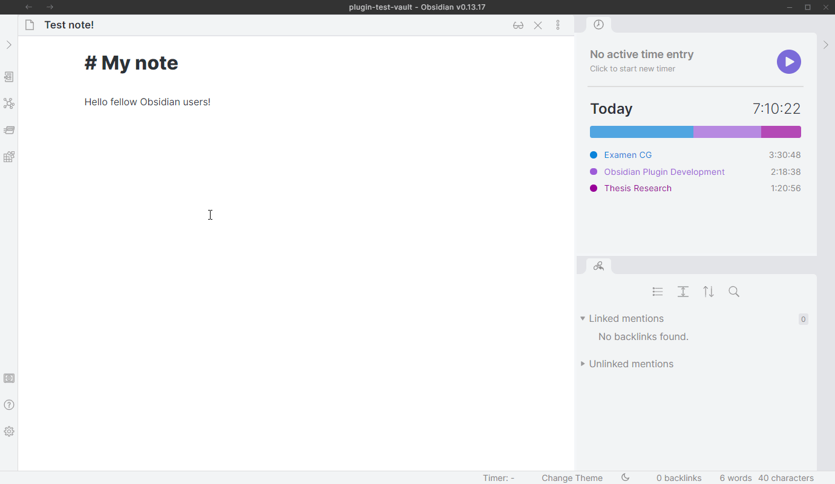This screenshot has width=835, height=484.
Task: Open the quick switcher sidebar icon
Action: tap(9, 77)
